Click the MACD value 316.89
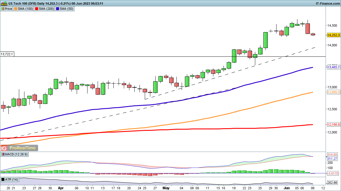This screenshot has height=191, width=341. (332, 155)
